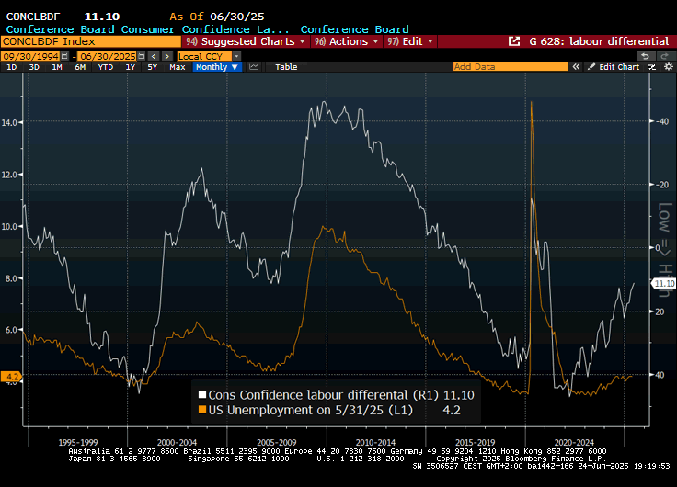Click CONCLBDF ticker in header
This screenshot has width=677, height=487.
(33, 17)
